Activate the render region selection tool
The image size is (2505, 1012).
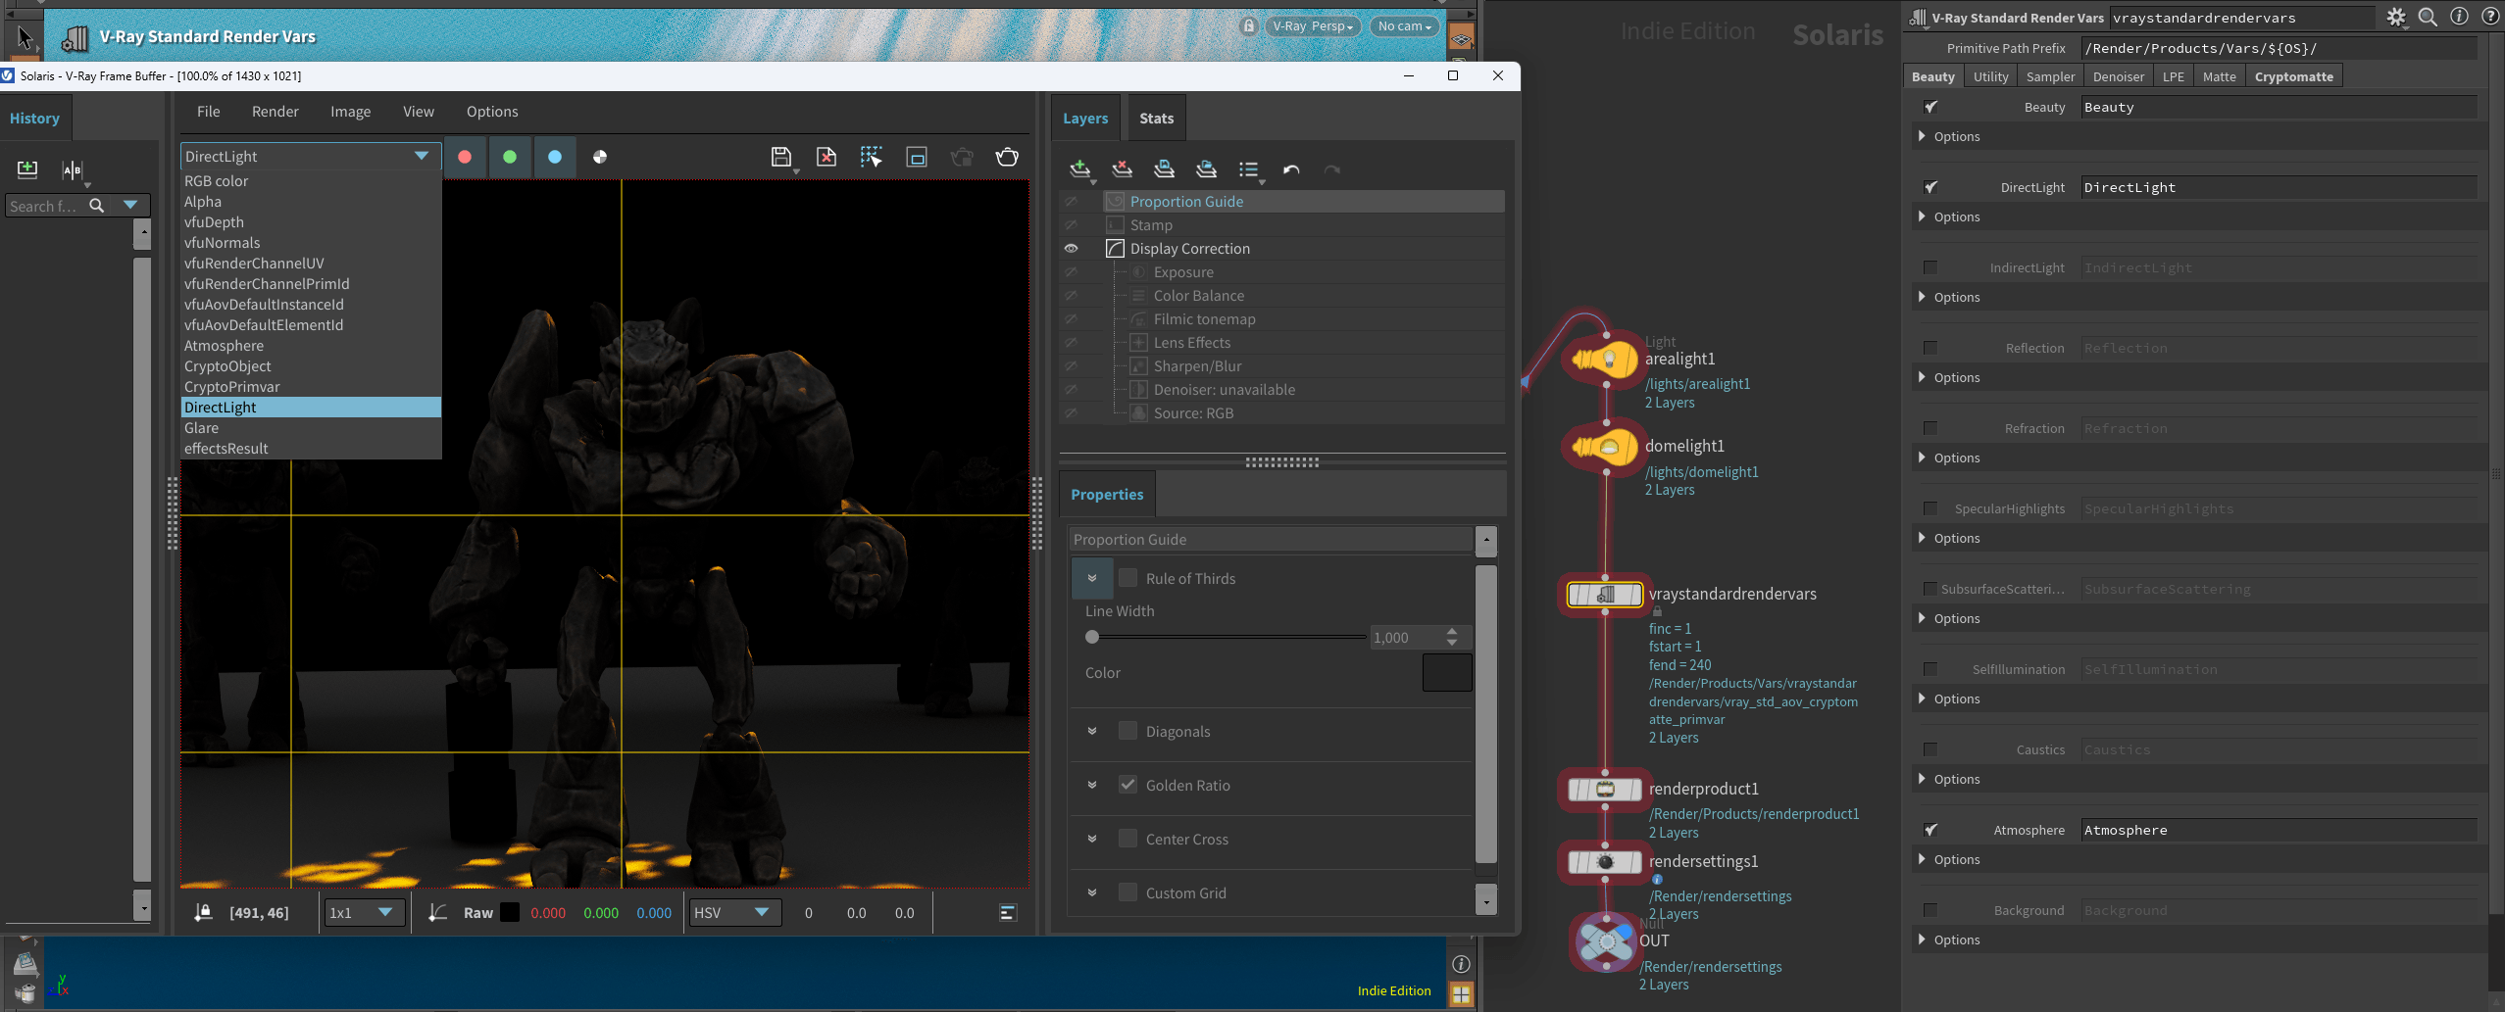pos(870,157)
